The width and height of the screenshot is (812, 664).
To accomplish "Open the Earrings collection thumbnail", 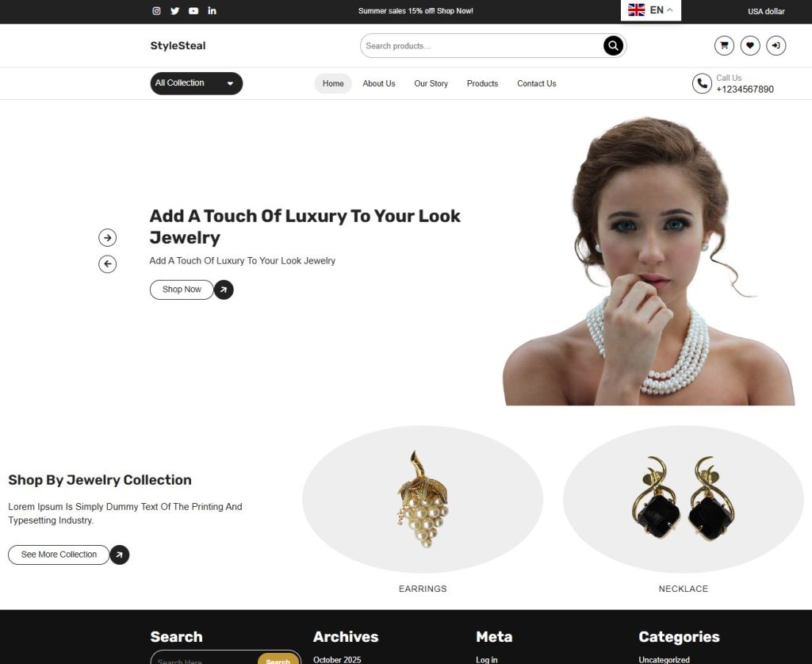I will click(x=423, y=499).
